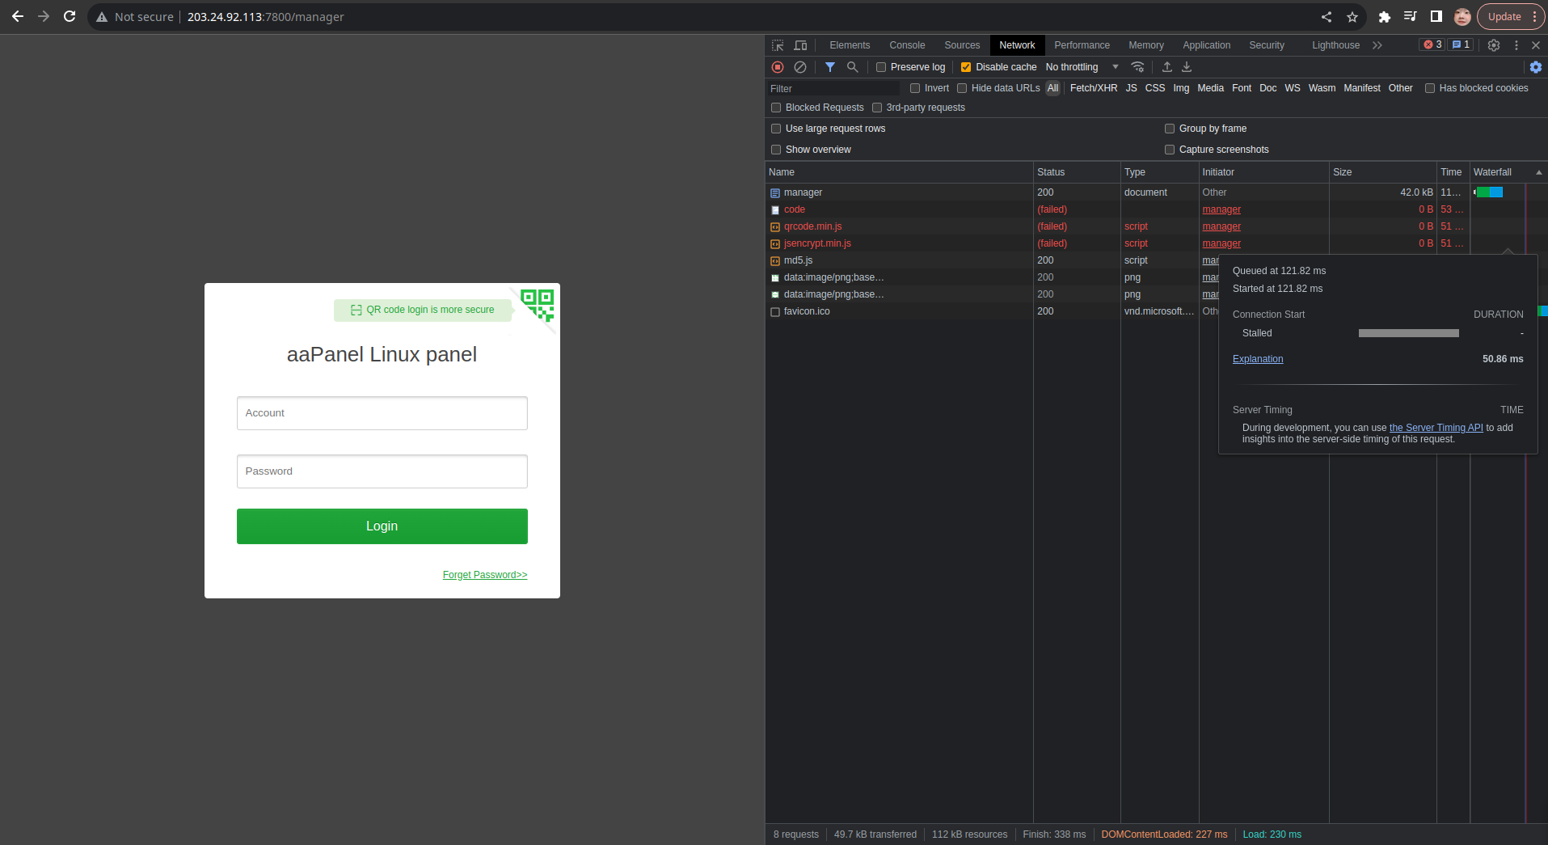The height and width of the screenshot is (845, 1548).
Task: Click the Account input field
Action: coord(382,413)
